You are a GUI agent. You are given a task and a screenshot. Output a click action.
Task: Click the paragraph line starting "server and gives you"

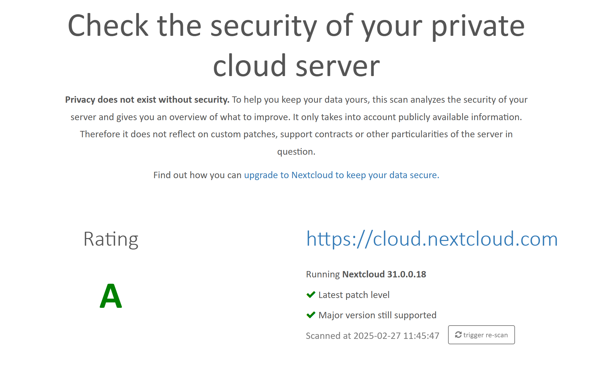pos(296,117)
